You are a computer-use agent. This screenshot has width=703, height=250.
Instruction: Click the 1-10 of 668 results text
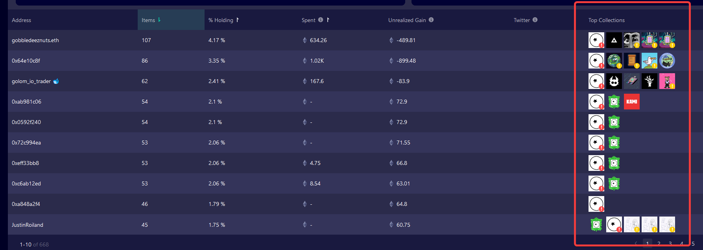34,244
